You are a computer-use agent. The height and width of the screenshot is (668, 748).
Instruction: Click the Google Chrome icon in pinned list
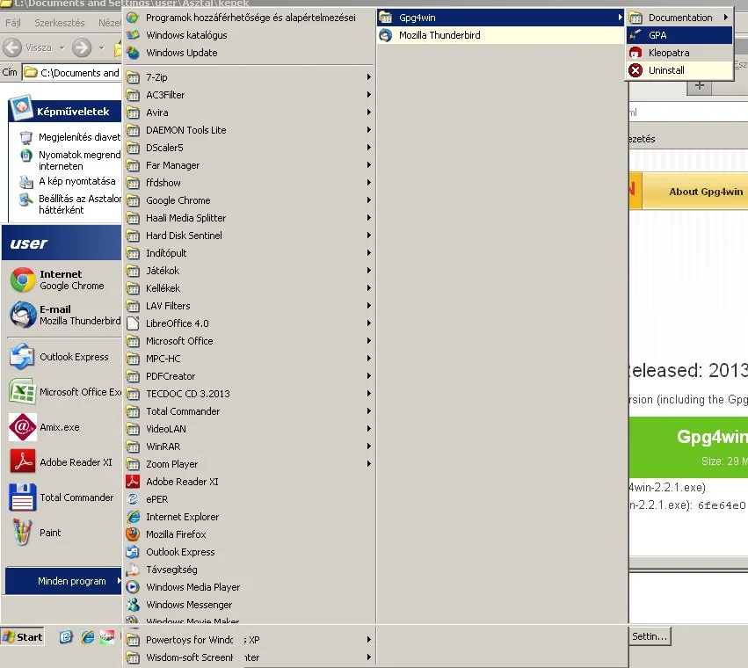click(x=23, y=280)
